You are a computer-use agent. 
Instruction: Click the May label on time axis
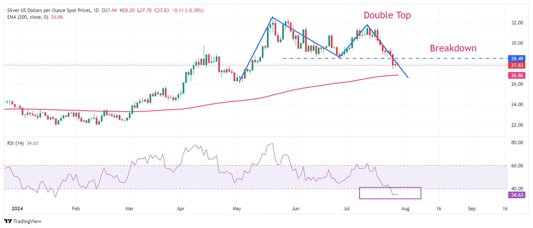point(237,209)
